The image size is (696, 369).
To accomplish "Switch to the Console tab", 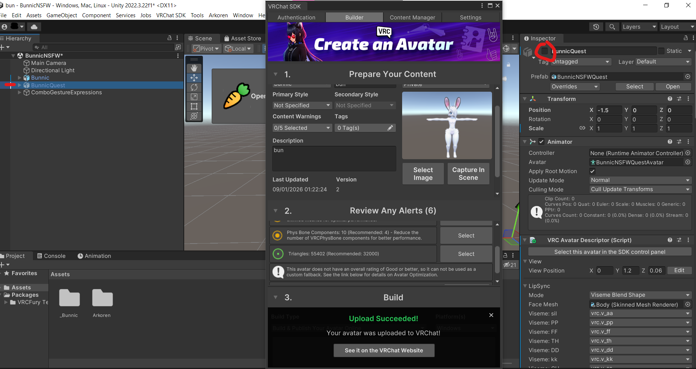I will [x=51, y=256].
